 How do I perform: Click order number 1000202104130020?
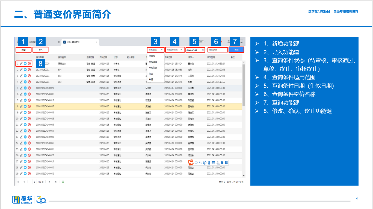click(45, 88)
